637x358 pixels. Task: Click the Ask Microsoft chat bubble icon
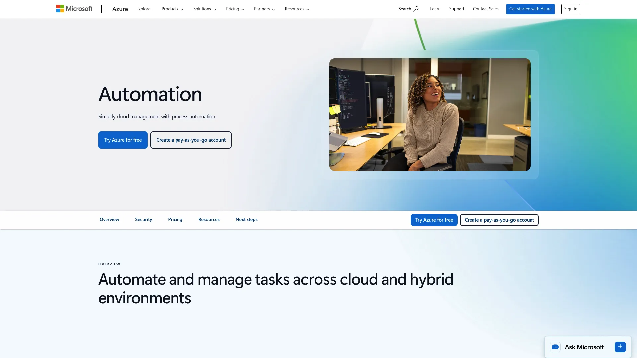click(x=555, y=347)
